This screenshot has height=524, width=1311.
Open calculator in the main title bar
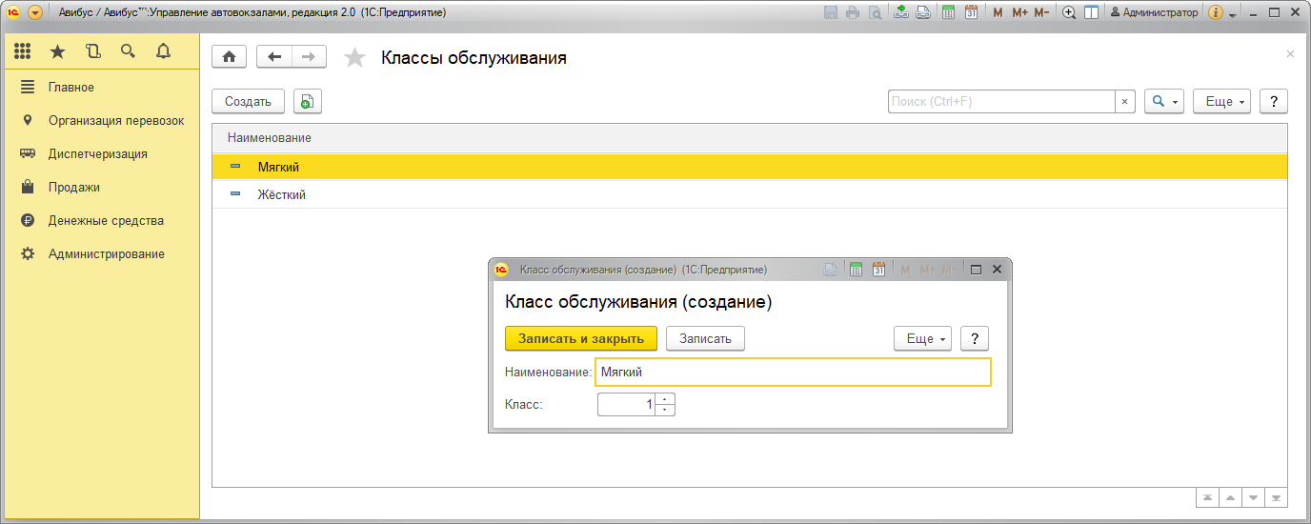click(949, 13)
